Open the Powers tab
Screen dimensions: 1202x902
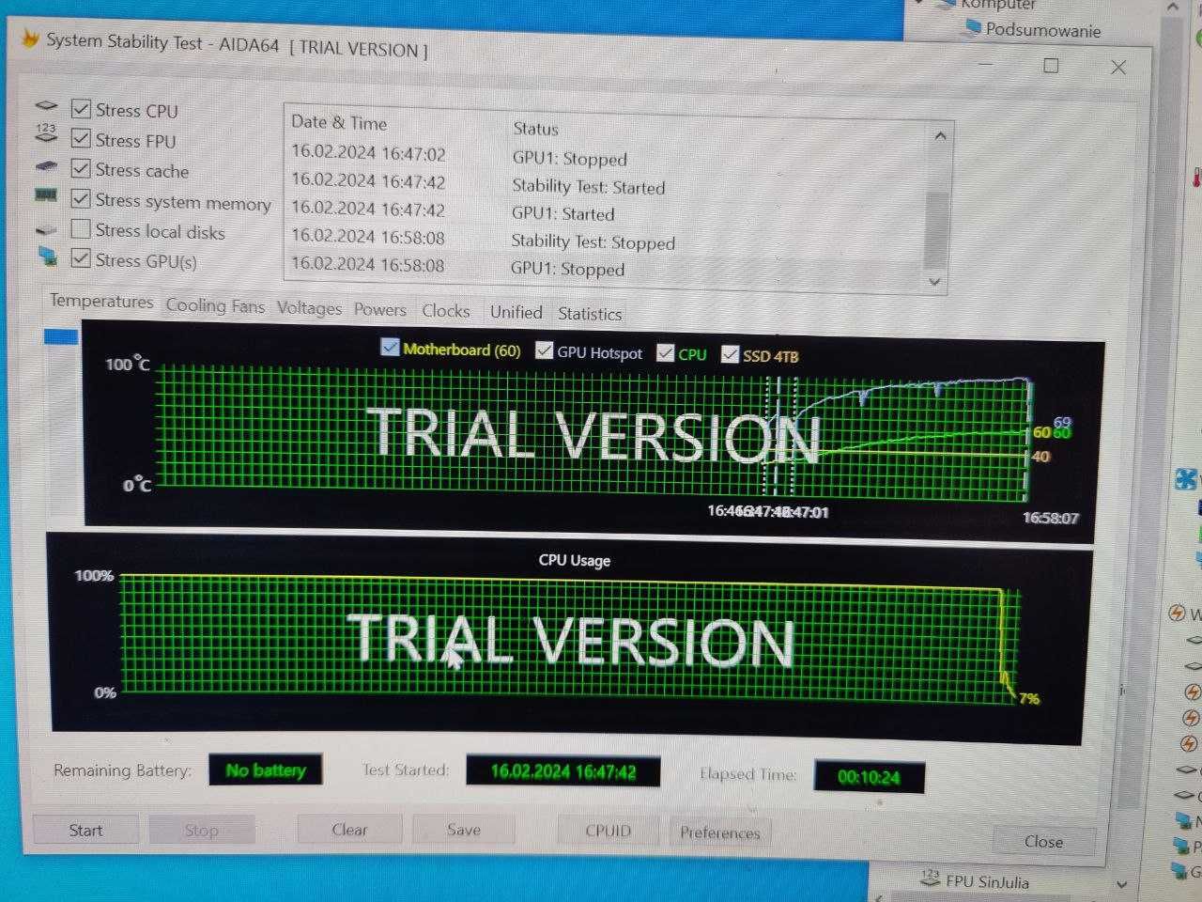379,309
